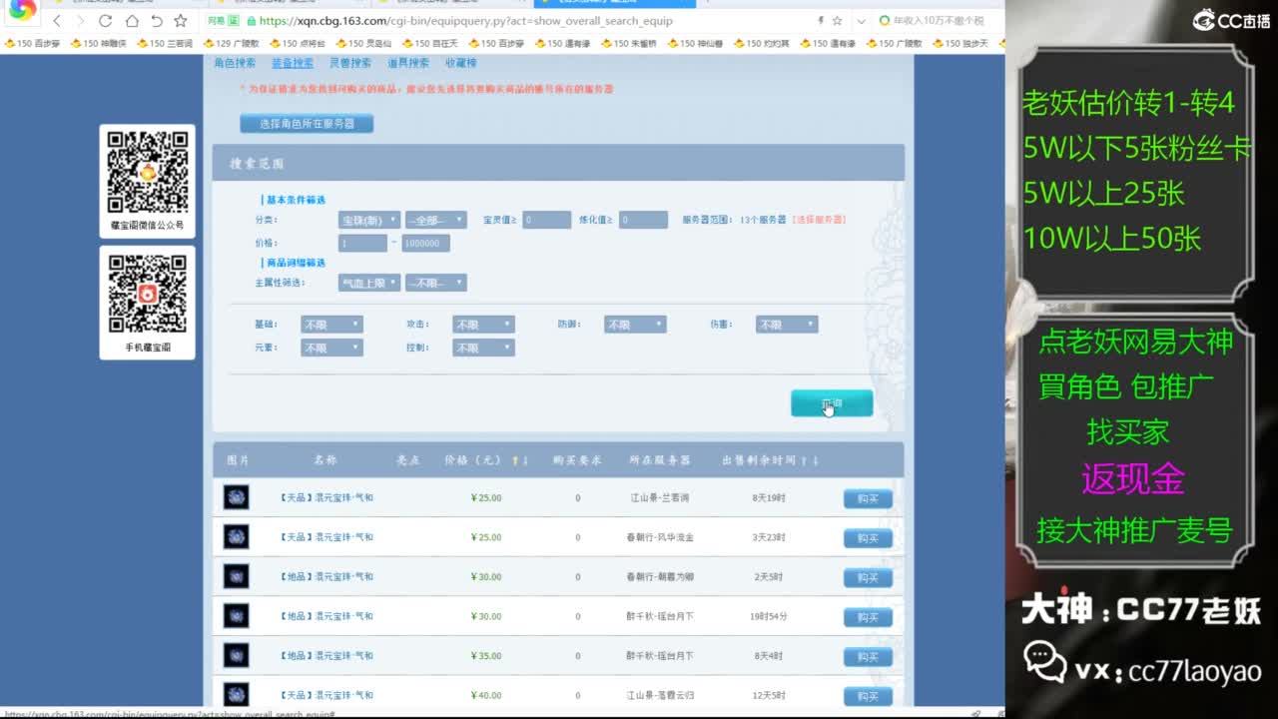The image size is (1278, 719).
Task: Open item icon of the first ¥25.00 listing
Action: [x=236, y=497]
